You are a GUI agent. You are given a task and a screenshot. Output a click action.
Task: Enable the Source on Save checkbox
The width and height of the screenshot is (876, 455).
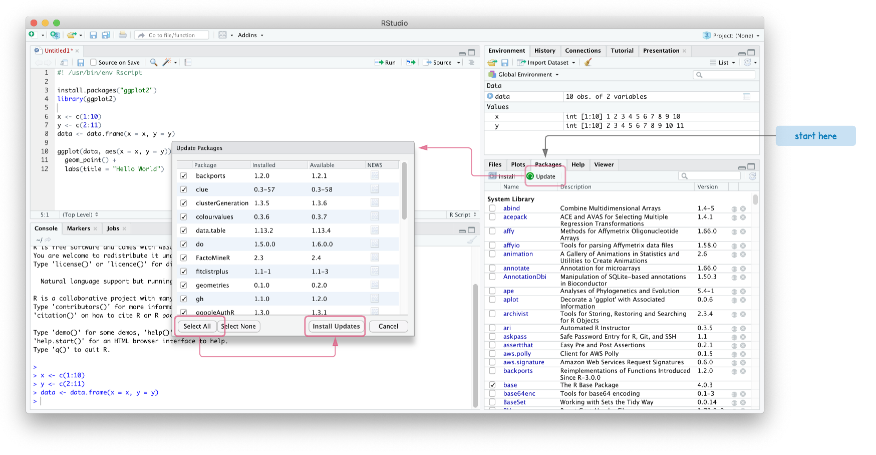click(93, 62)
